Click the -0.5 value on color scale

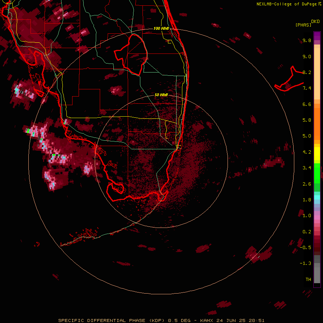click(305, 248)
